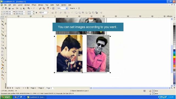Switch to Page 2 tab
The height and width of the screenshot is (99, 176).
(41, 88)
